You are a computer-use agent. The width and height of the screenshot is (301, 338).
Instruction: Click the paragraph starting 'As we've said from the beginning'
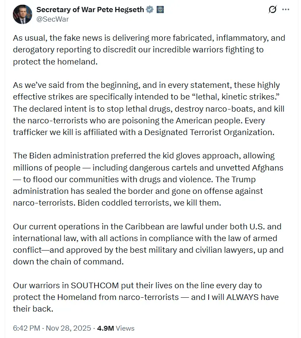(149, 109)
